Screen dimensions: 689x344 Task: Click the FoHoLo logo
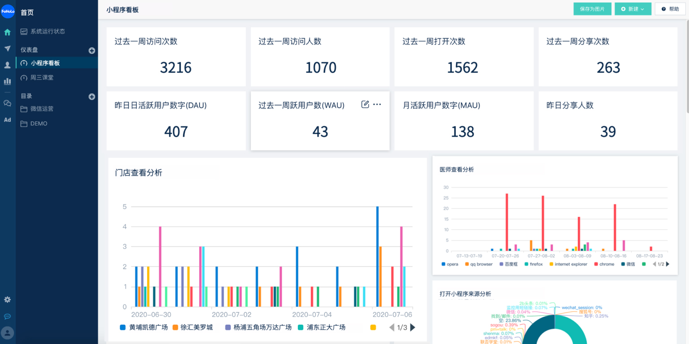(x=8, y=11)
